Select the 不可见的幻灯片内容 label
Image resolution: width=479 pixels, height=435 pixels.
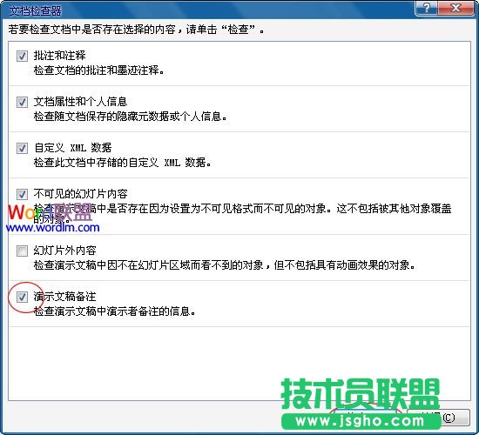click(x=80, y=194)
